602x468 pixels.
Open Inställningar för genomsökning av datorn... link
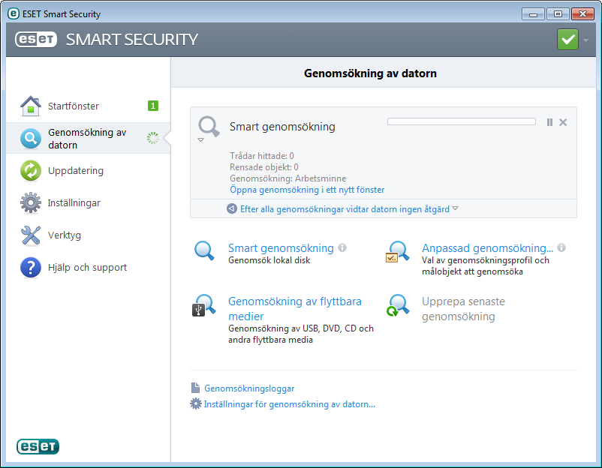pos(290,404)
